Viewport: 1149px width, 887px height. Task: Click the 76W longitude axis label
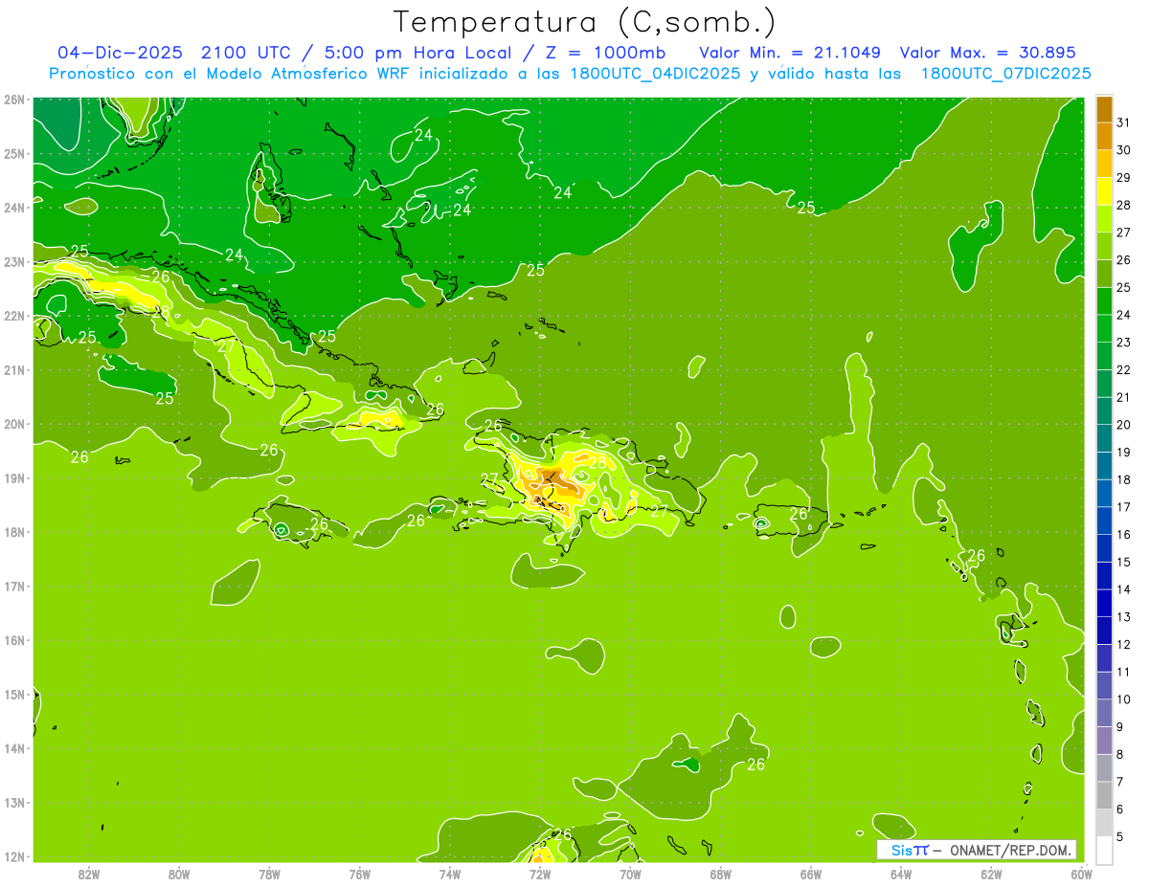(x=359, y=874)
